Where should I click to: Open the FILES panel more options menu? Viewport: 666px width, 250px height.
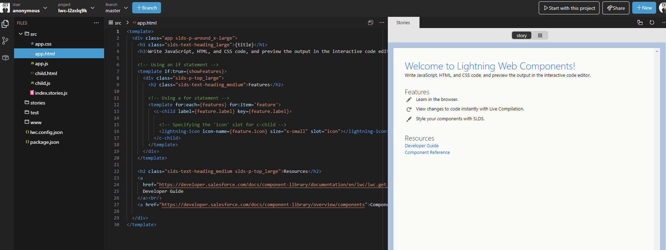96,23
